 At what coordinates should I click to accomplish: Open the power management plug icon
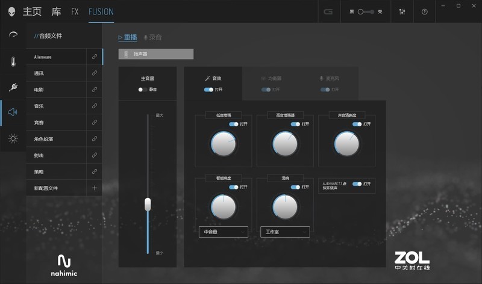point(13,87)
